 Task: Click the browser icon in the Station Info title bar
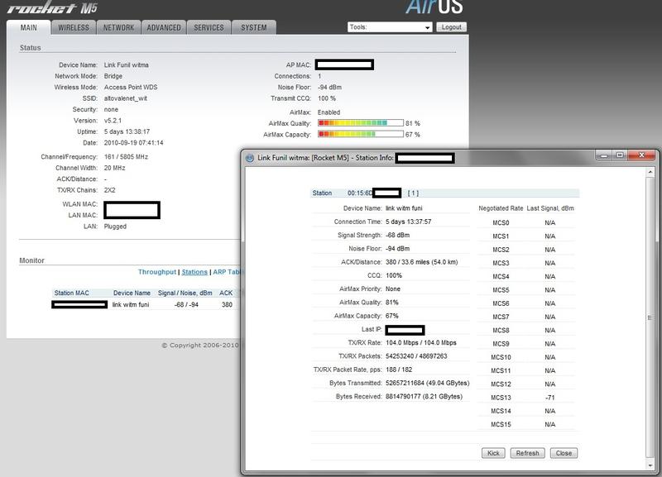(250, 158)
